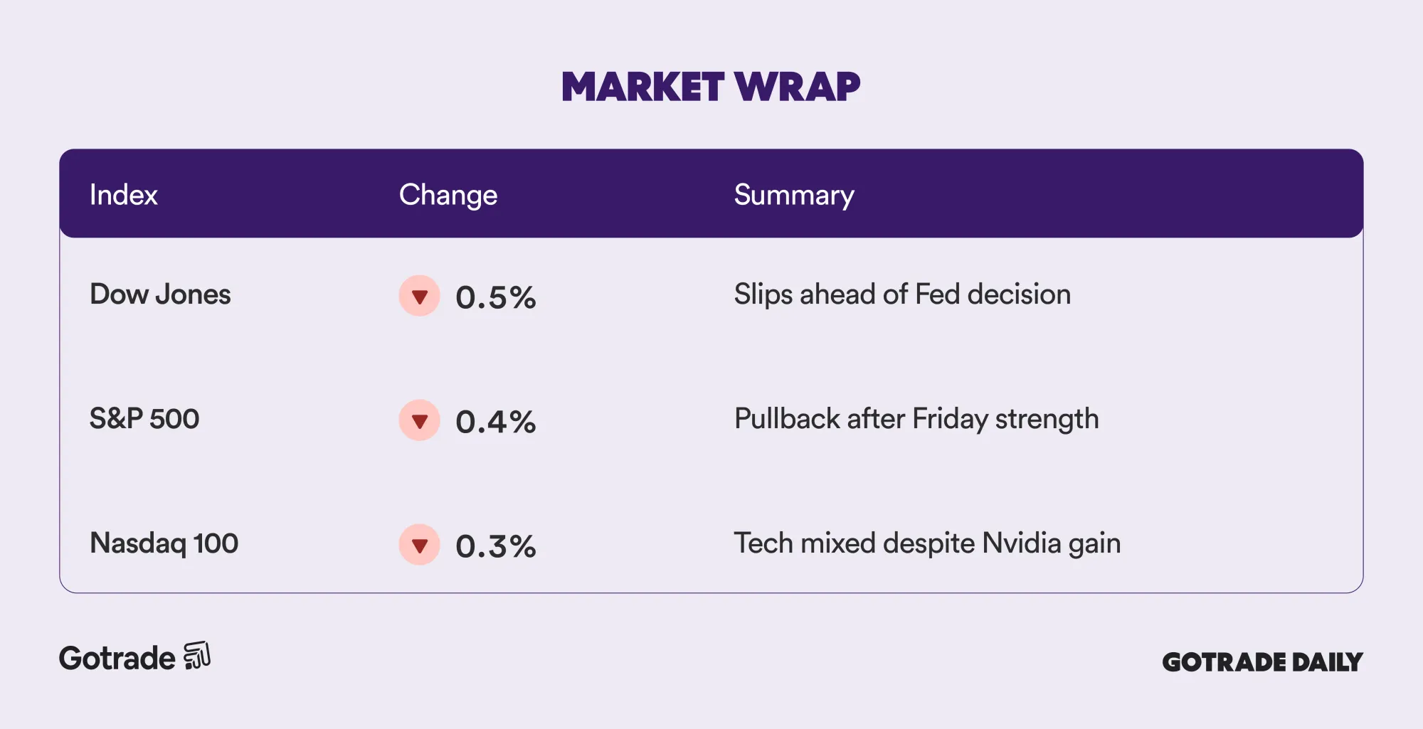Viewport: 1423px width, 729px height.
Task: Click the Gotrade logo icon
Action: (197, 656)
